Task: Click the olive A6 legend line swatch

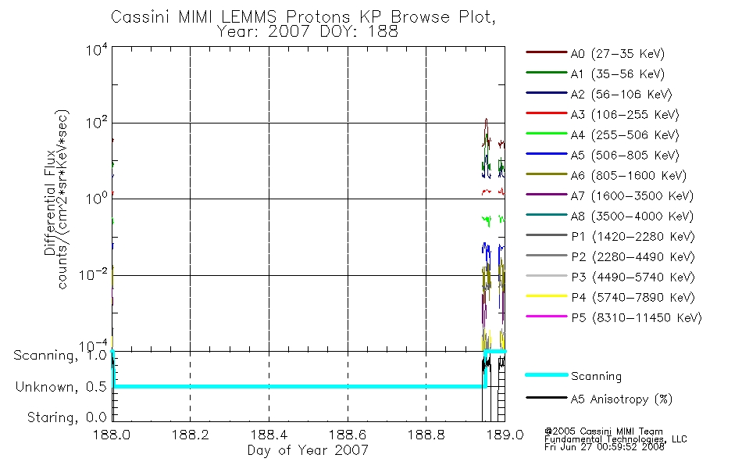Action: tap(546, 174)
